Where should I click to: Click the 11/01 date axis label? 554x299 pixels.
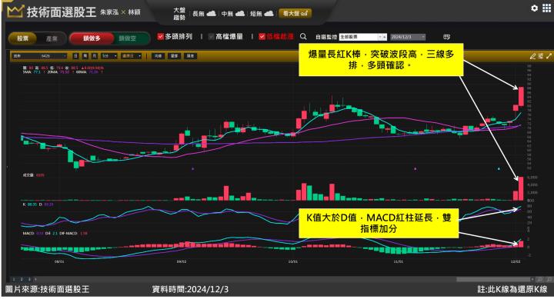point(399,261)
